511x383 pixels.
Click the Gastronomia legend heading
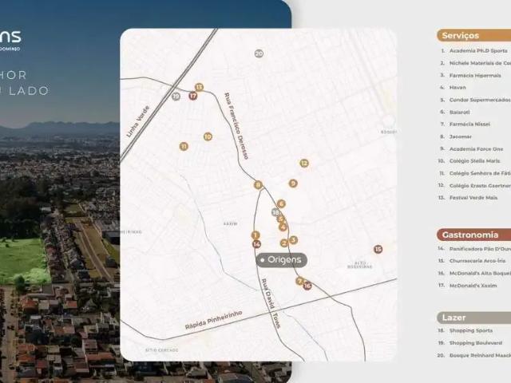point(473,235)
